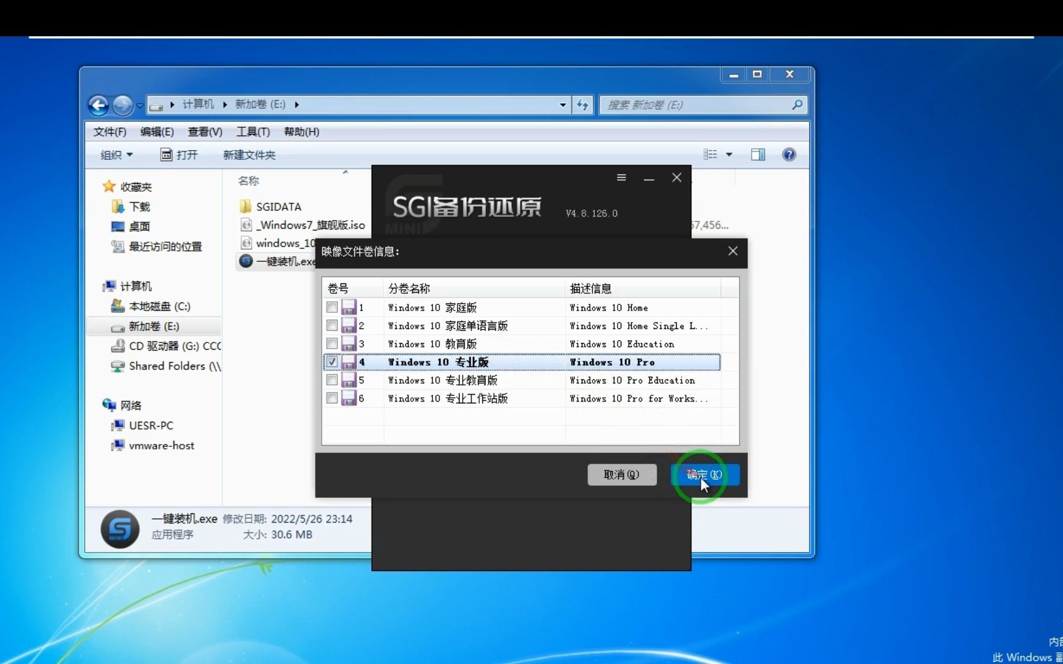This screenshot has height=664, width=1063.
Task: Select 计算机 in navigation tree
Action: click(128, 286)
